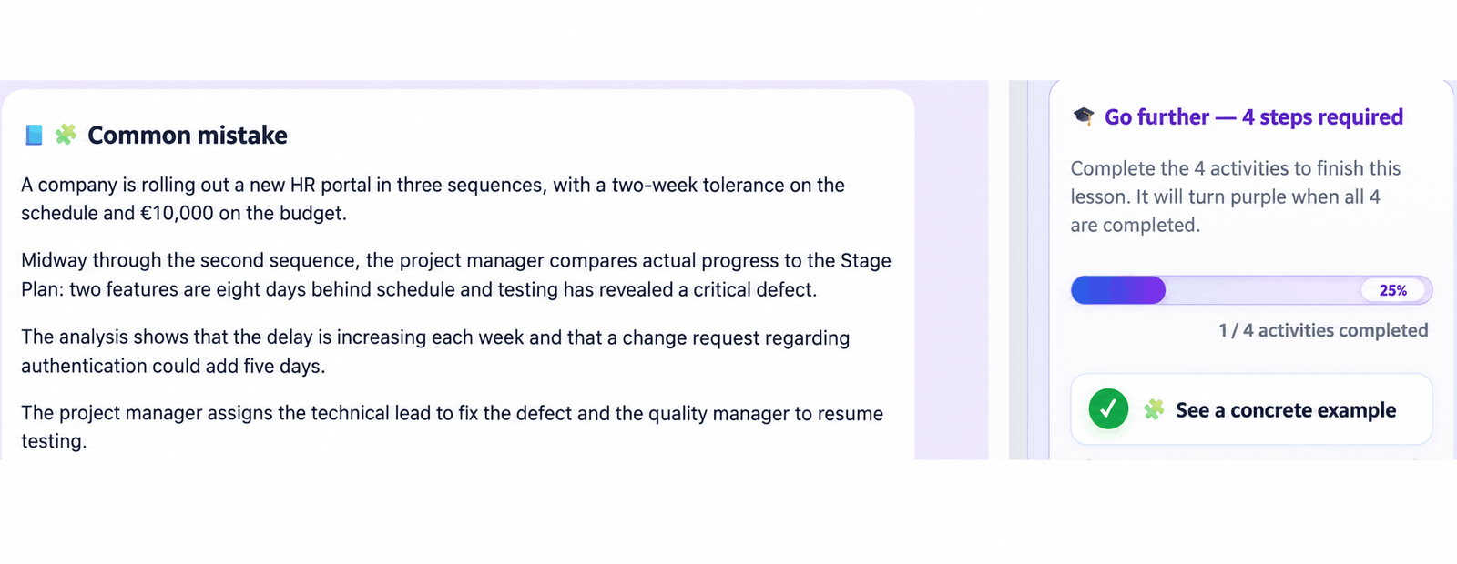Click the paragraph starting Midway through the second sequence
The width and height of the screenshot is (1457, 564).
[456, 275]
